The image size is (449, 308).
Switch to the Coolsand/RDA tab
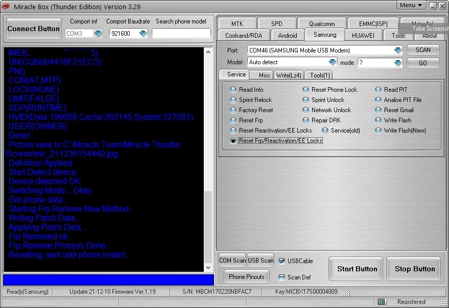coord(244,36)
